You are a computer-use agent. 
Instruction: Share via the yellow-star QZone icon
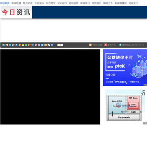(3, 45)
